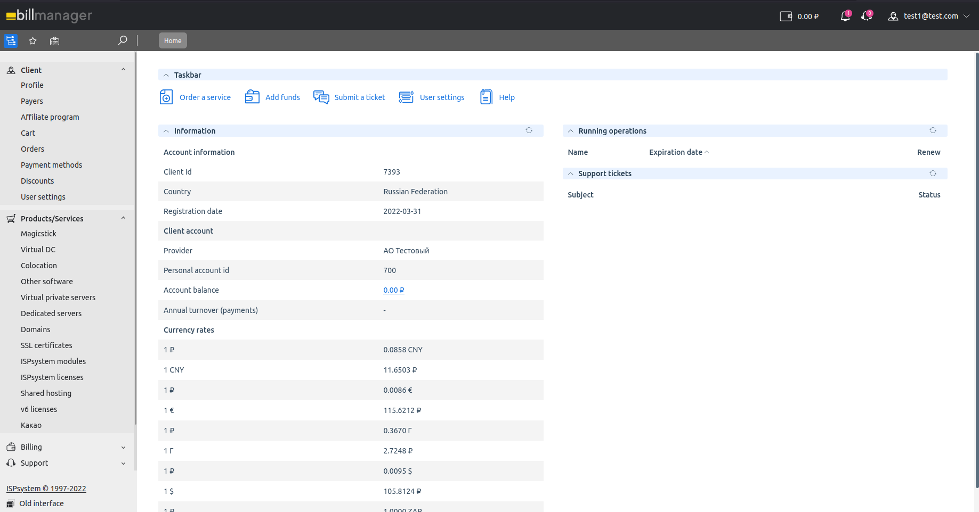Click the Help link in Taskbar
The image size is (979, 512).
(507, 97)
